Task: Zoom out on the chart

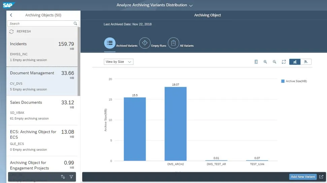Action: tap(274, 62)
